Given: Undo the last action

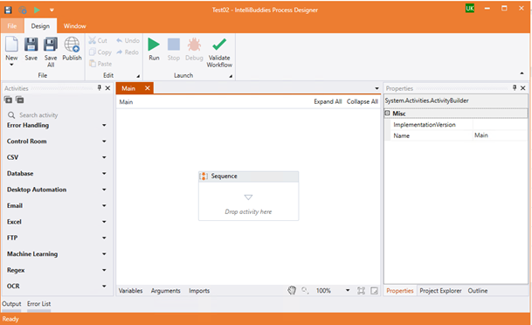Looking at the screenshot, I should coord(128,40).
